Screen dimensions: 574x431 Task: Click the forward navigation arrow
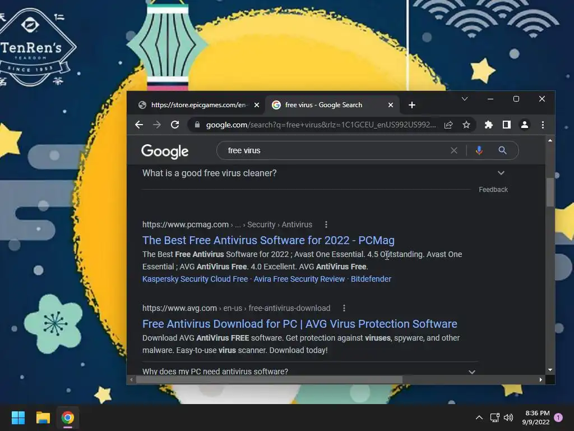click(157, 125)
